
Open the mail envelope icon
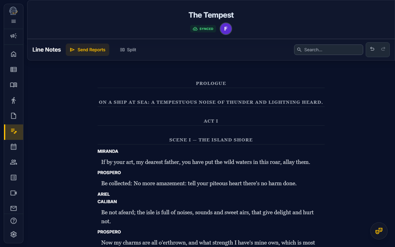(x=14, y=208)
